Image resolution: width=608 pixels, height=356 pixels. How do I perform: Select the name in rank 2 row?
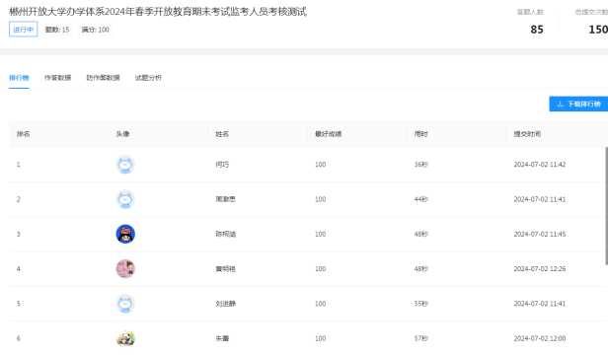tap(226, 199)
